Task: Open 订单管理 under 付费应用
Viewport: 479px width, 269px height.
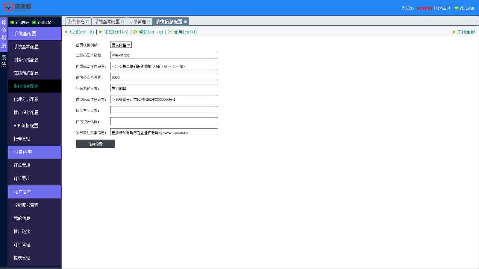Action: 35,165
